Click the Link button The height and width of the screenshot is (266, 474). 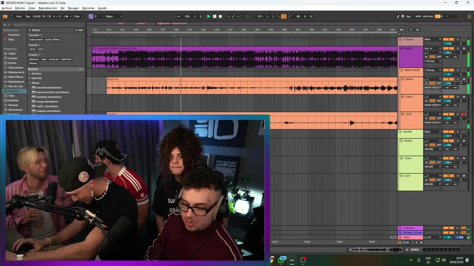point(19,16)
